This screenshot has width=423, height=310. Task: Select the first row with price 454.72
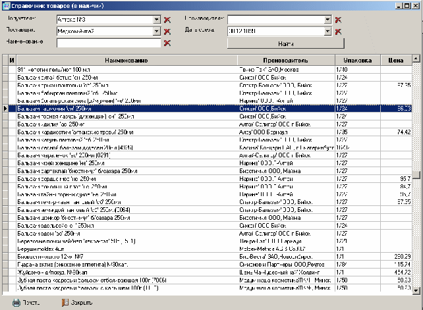click(x=125, y=271)
